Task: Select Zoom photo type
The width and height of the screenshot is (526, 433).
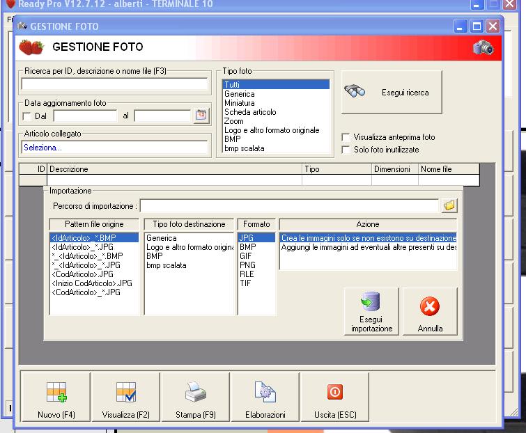Action: pos(275,121)
